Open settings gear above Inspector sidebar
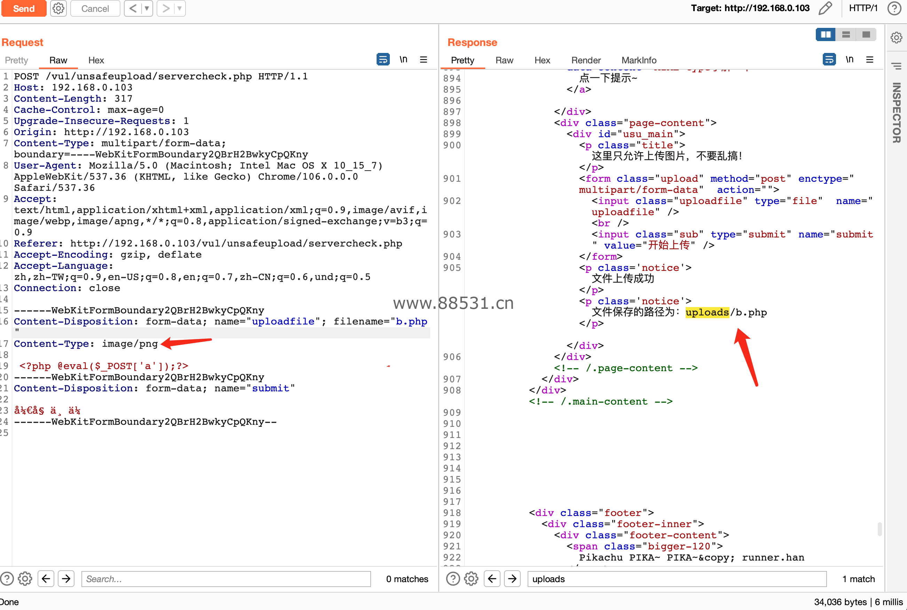The width and height of the screenshot is (907, 610). point(897,38)
